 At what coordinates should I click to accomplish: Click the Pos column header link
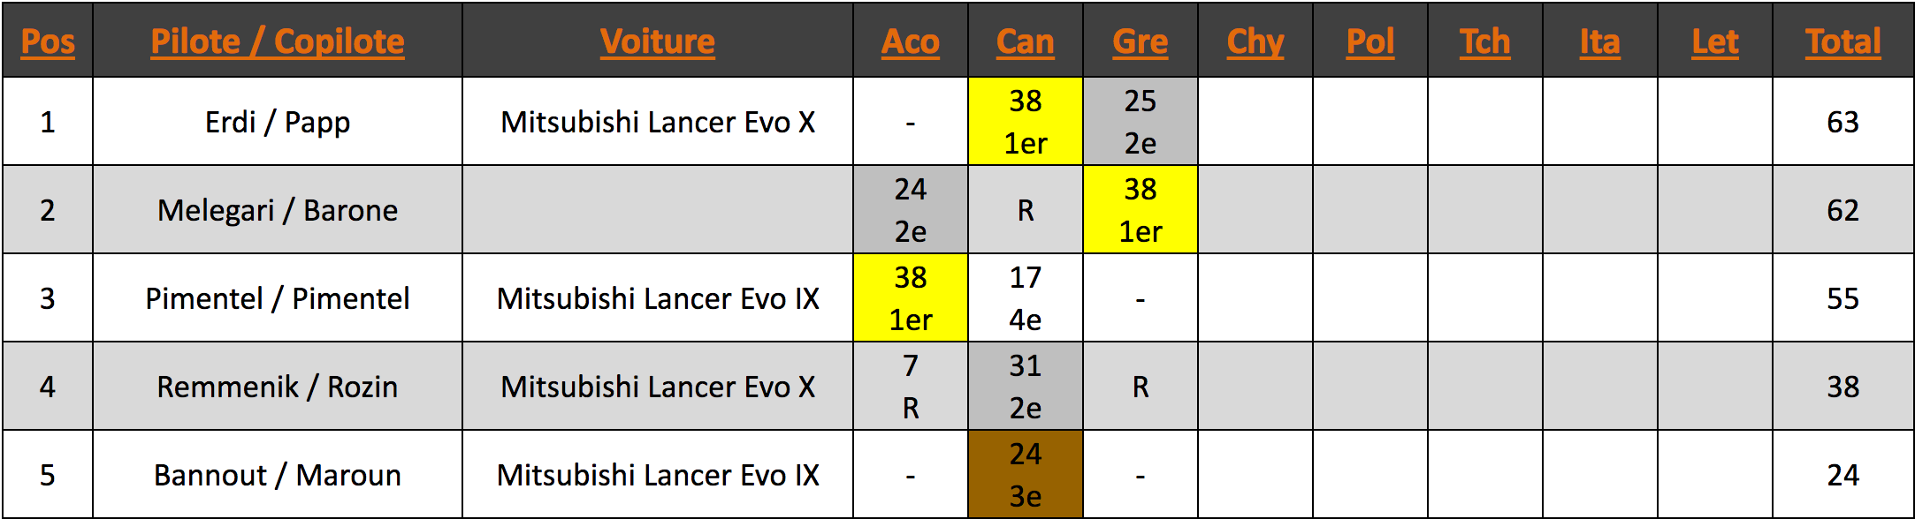point(48,41)
